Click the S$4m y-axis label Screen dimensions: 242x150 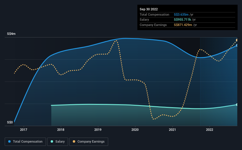click(x=11, y=34)
